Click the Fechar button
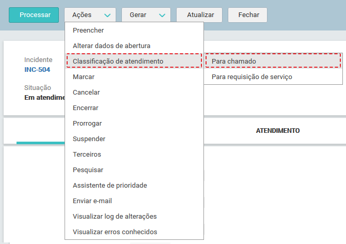 point(247,15)
